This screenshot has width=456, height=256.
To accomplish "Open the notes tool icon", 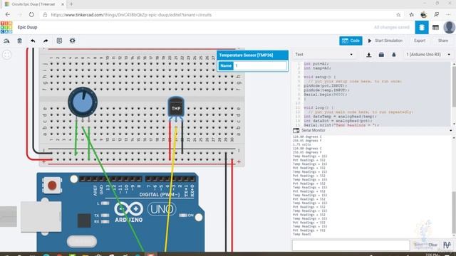I will pyautogui.click(x=59, y=41).
